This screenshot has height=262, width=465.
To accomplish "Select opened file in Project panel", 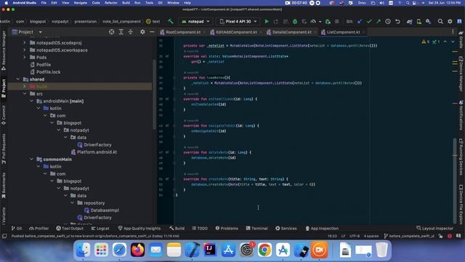I will [111, 32].
